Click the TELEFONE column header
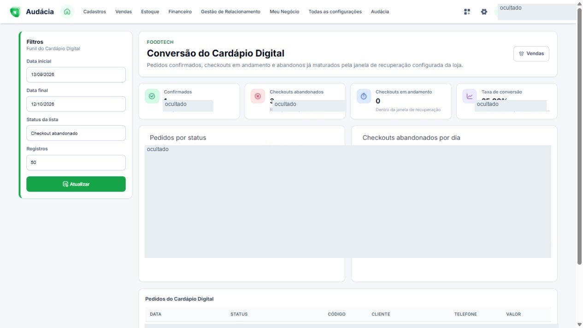Image resolution: width=583 pixels, height=328 pixels. pyautogui.click(x=465, y=314)
